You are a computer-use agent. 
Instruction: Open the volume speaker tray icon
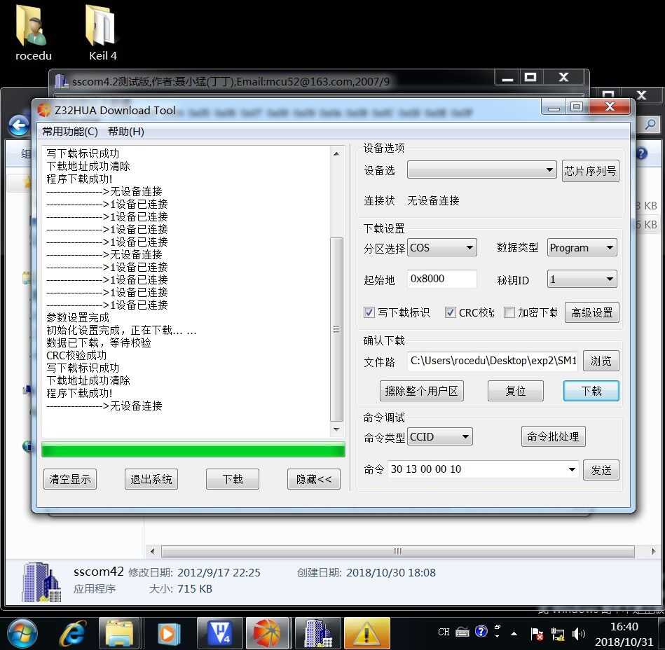578,635
